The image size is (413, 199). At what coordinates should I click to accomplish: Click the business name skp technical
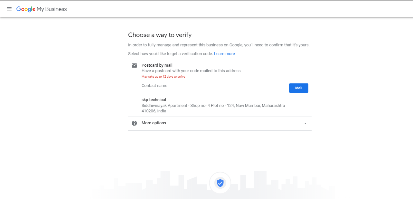coord(154,100)
